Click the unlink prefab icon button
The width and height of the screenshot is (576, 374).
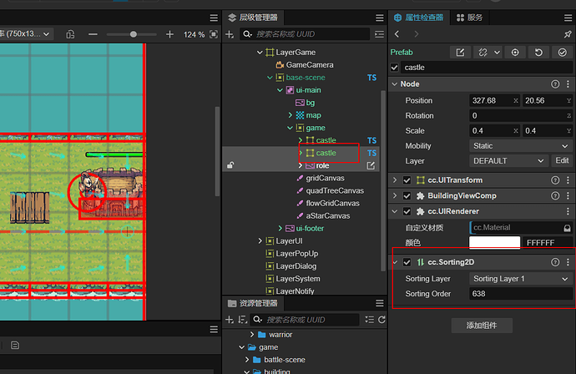tap(483, 52)
